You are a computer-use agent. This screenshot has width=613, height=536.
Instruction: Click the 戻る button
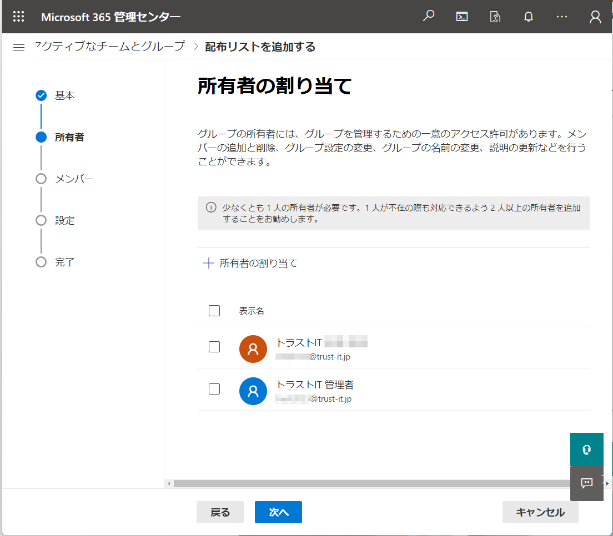click(x=220, y=512)
